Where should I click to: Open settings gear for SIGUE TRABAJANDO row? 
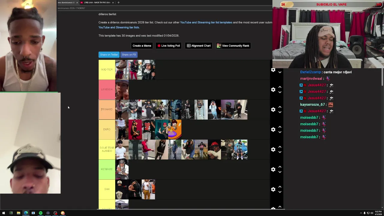pyautogui.click(x=273, y=149)
